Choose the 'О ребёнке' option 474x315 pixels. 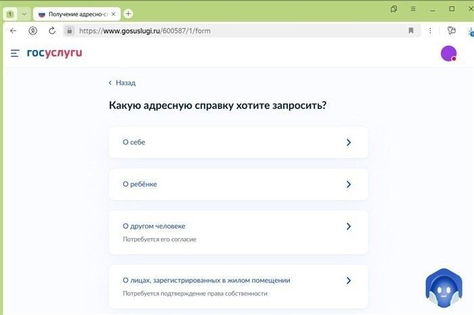pyautogui.click(x=238, y=185)
